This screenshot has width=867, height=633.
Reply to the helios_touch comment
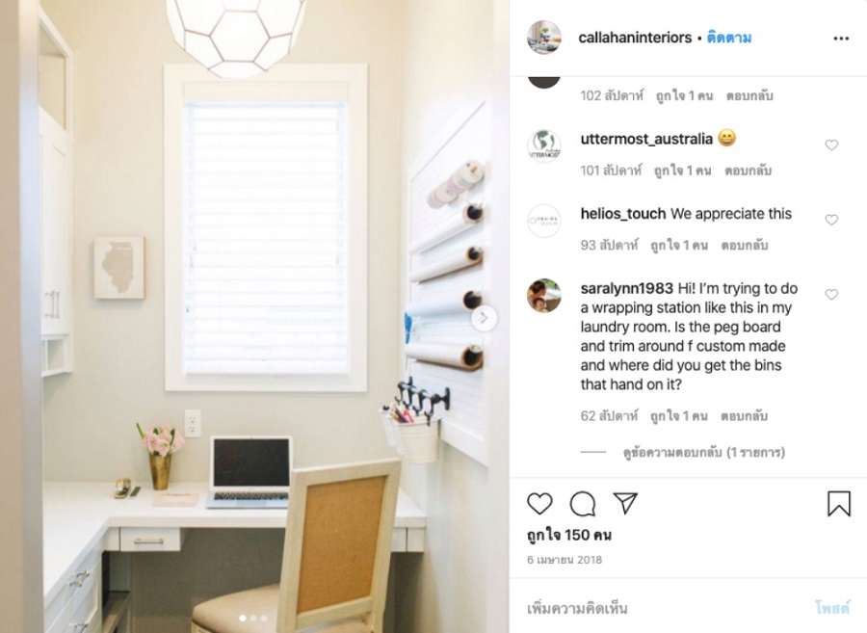(x=745, y=245)
